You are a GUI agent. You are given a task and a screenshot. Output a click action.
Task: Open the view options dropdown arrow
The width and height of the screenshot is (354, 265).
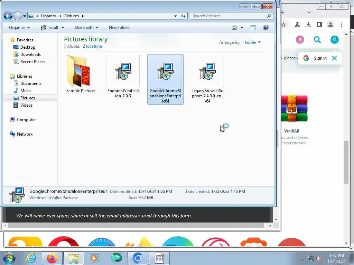click(242, 28)
